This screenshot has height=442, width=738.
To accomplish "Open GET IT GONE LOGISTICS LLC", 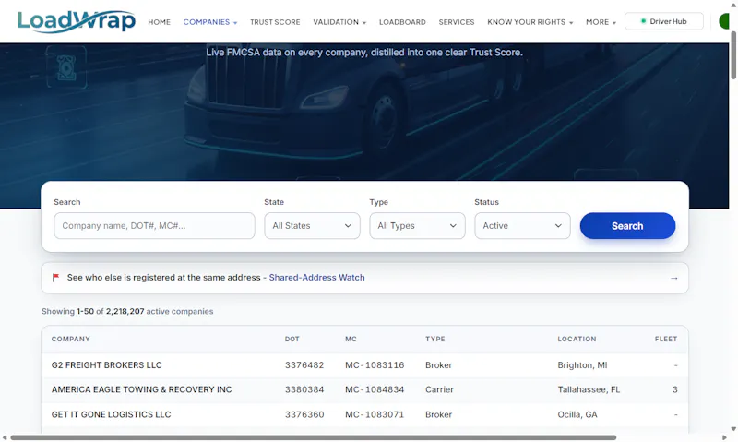I will [111, 414].
